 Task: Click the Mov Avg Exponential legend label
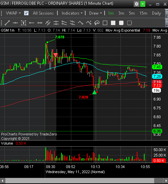tap(123, 31)
